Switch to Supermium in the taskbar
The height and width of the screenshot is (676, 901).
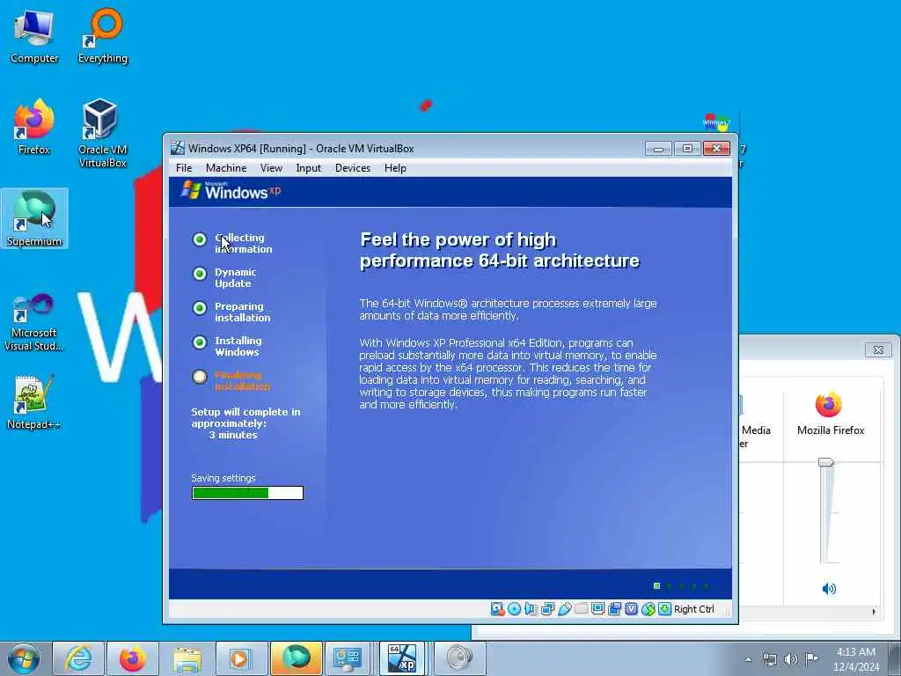pyautogui.click(x=296, y=658)
